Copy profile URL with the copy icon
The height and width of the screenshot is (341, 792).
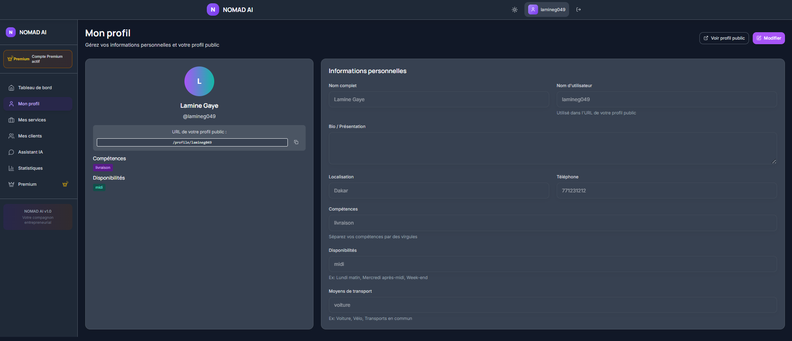tap(296, 142)
